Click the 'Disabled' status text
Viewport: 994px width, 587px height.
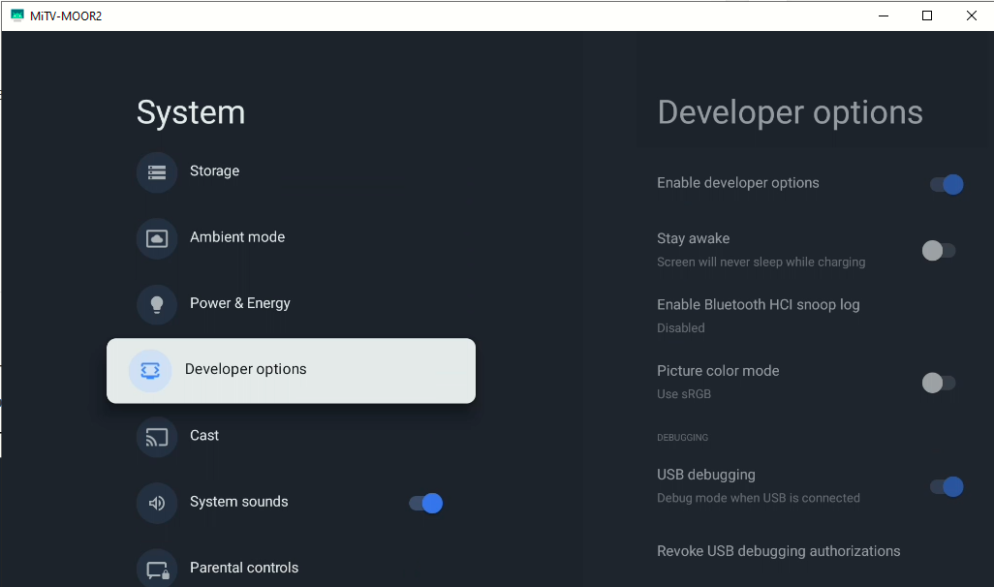pos(680,327)
